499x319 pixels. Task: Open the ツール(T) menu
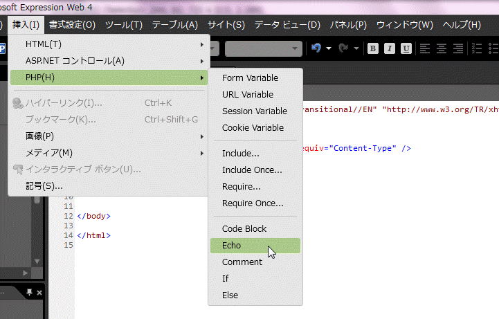tap(124, 25)
